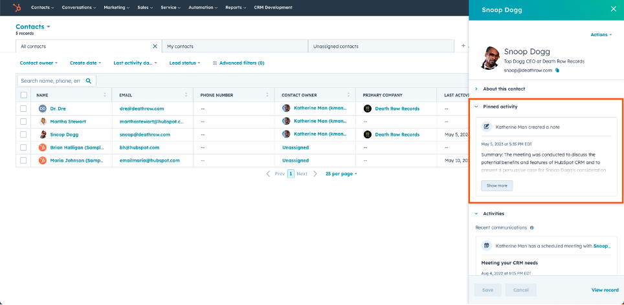Open CRM Development in top navigation
Image resolution: width=624 pixels, height=305 pixels.
click(273, 8)
